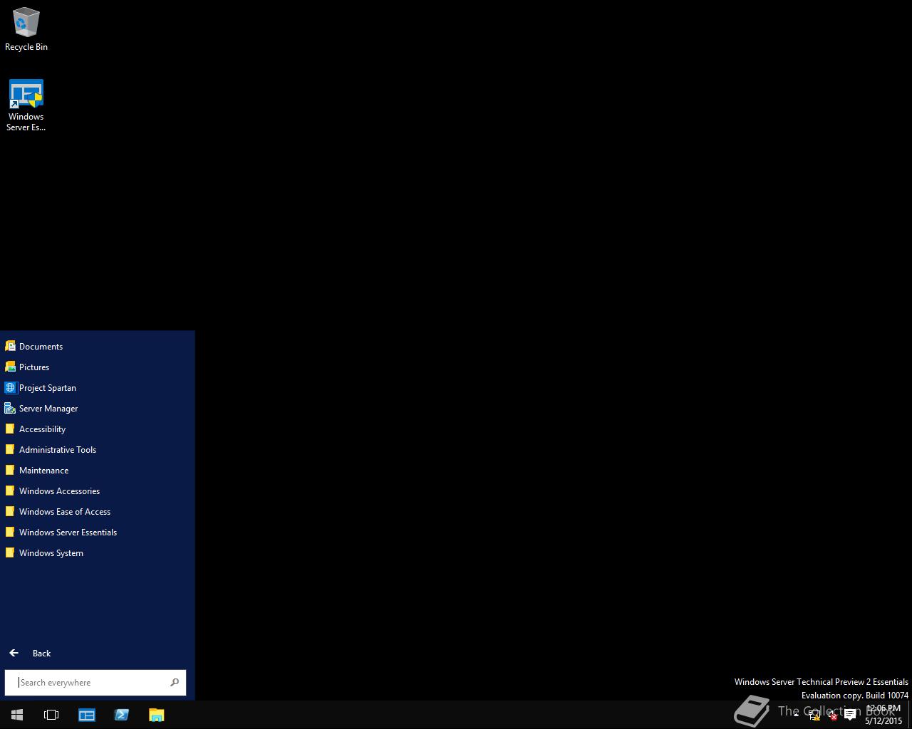Open the network status tray icon
Image resolution: width=912 pixels, height=729 pixels.
[x=814, y=715]
